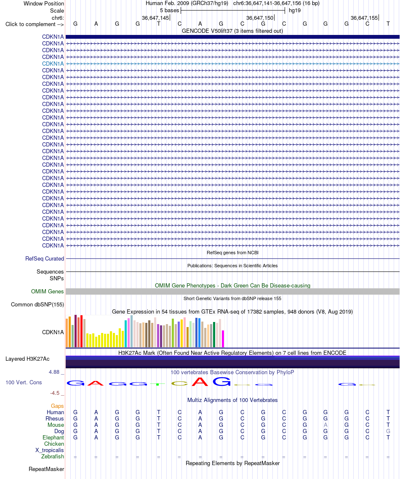
Task: Click '100 vertebrates Basewise Conservation by PhyloP' title
Action: 232,372
